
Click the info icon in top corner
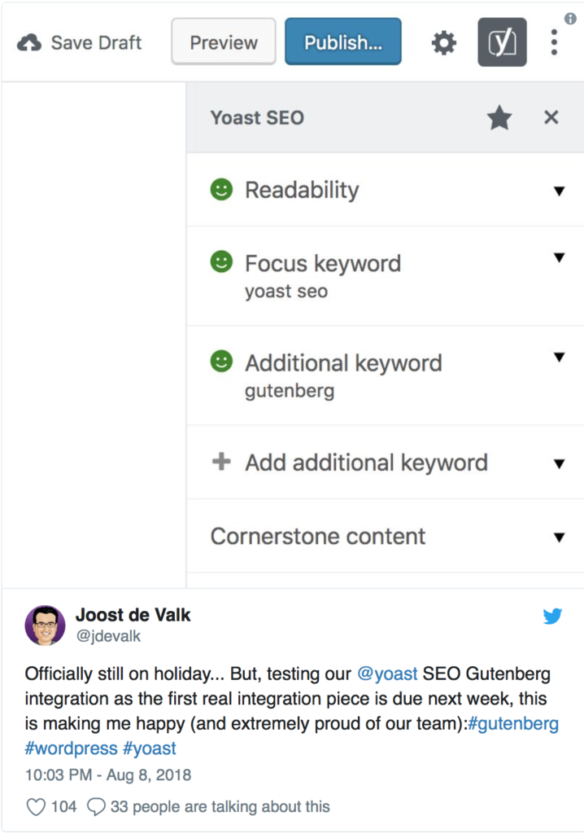pos(570,19)
